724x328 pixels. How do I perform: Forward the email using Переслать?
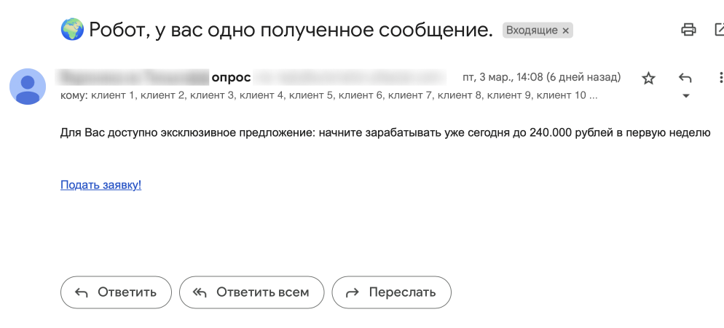pyautogui.click(x=391, y=292)
